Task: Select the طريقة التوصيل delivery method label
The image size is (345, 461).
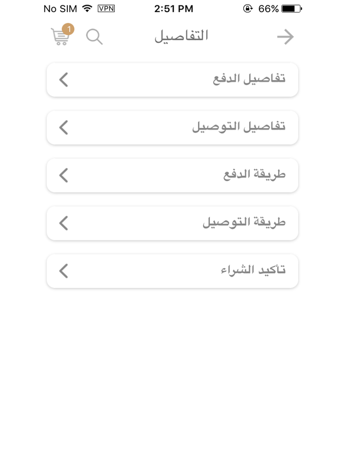Action: pyautogui.click(x=244, y=222)
